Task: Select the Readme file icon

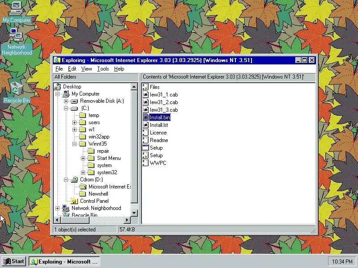Action: click(145, 140)
